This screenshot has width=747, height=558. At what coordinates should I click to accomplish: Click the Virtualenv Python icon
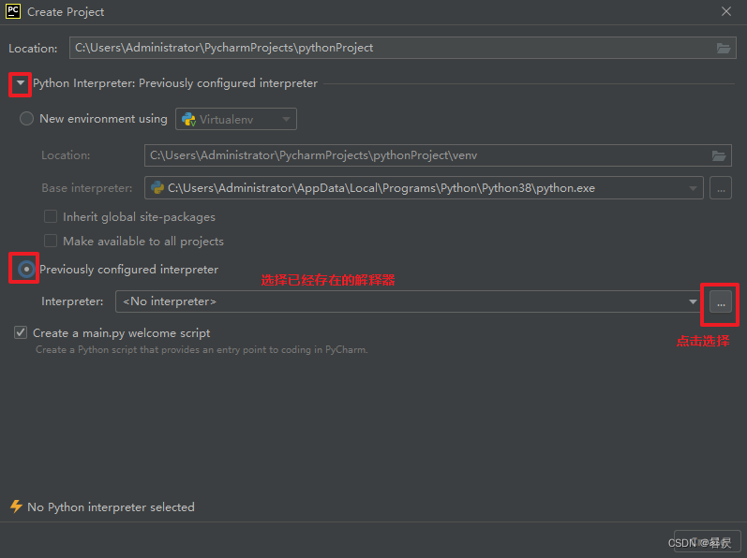[188, 120]
